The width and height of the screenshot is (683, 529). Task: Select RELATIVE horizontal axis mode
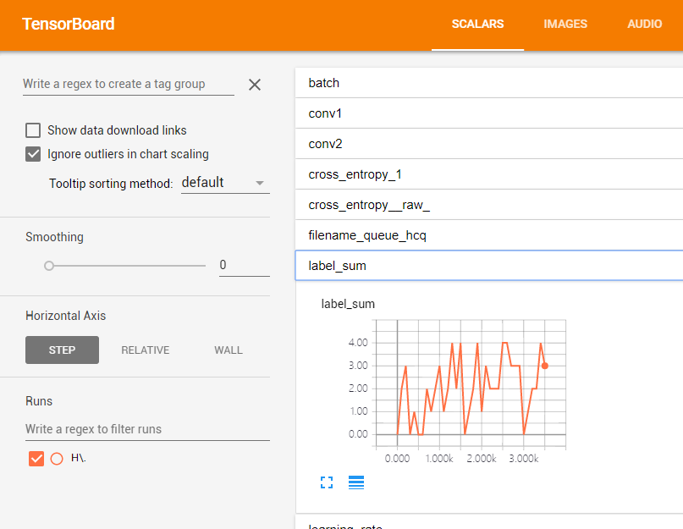click(145, 350)
